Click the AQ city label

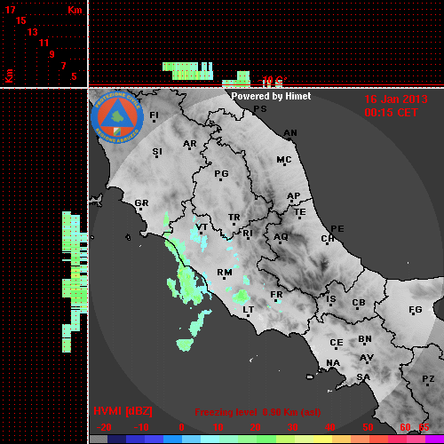pos(281,237)
